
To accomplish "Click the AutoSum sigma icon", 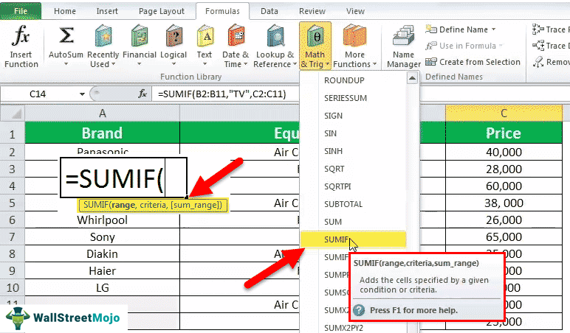I will tap(66, 35).
